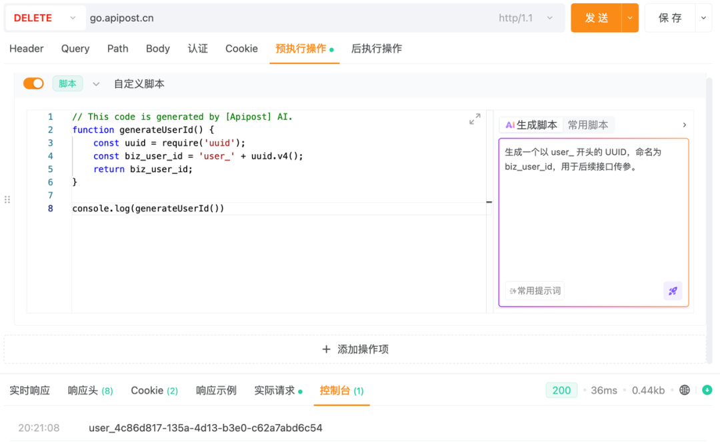Select the 后执行操作 tab

pos(377,49)
